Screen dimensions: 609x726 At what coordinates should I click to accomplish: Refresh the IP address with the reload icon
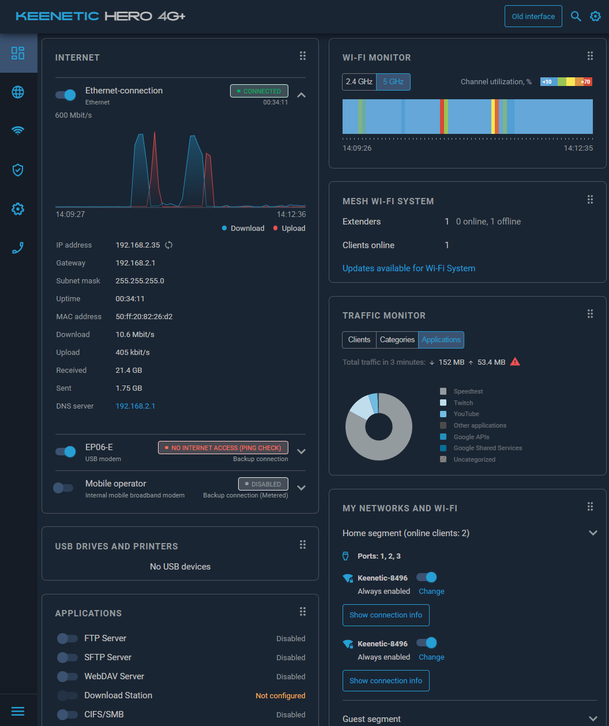point(168,245)
